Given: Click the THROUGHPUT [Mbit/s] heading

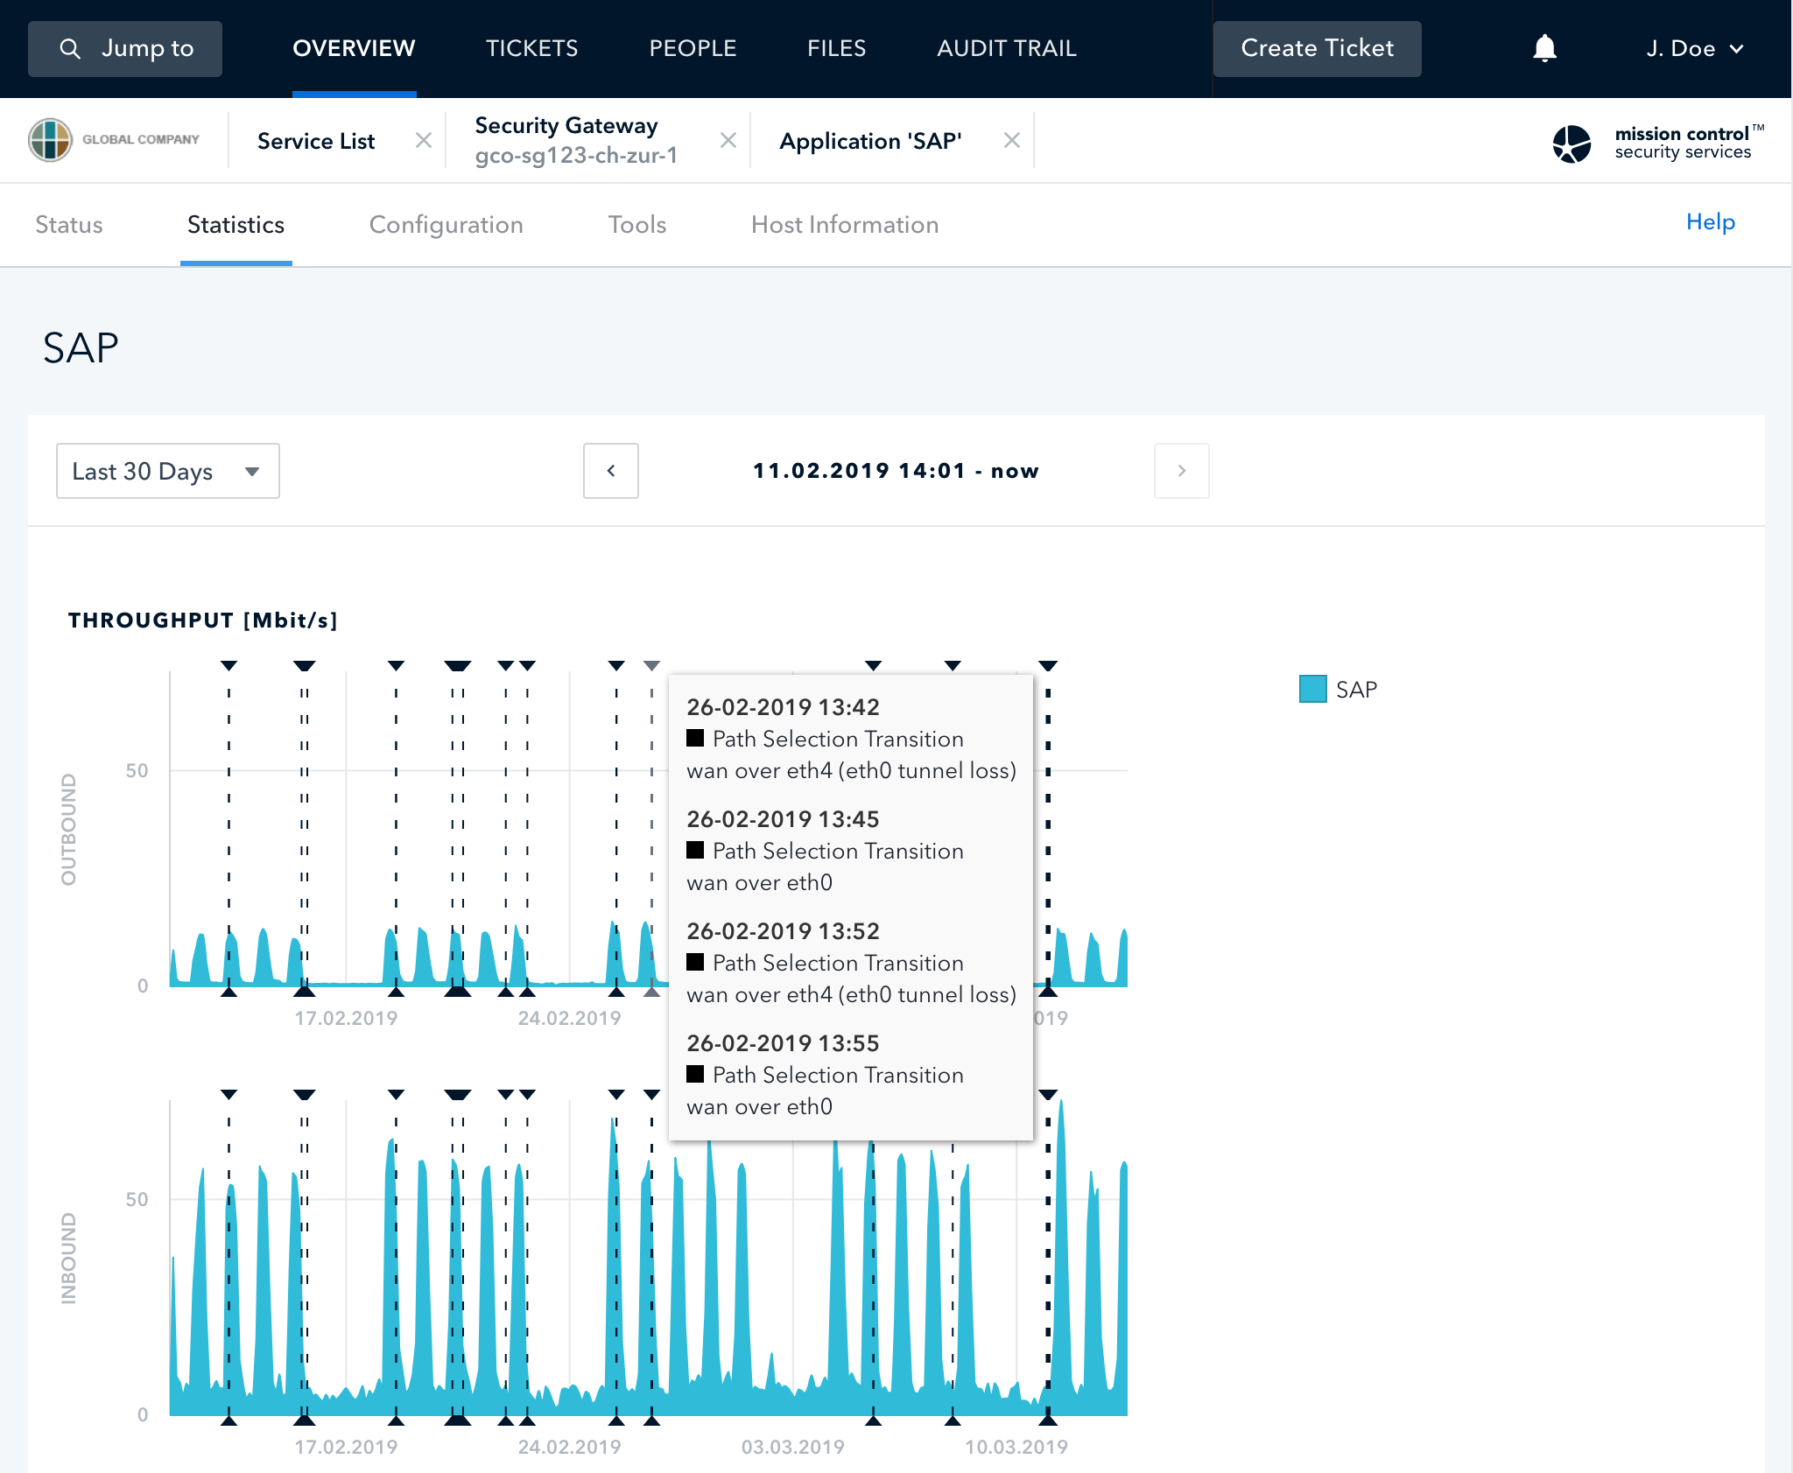Looking at the screenshot, I should (x=203, y=621).
